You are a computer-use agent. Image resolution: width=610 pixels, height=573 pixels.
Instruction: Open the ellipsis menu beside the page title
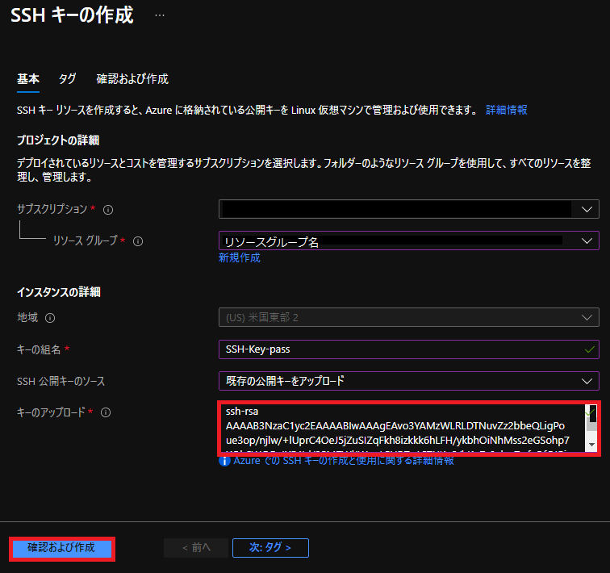click(x=160, y=16)
